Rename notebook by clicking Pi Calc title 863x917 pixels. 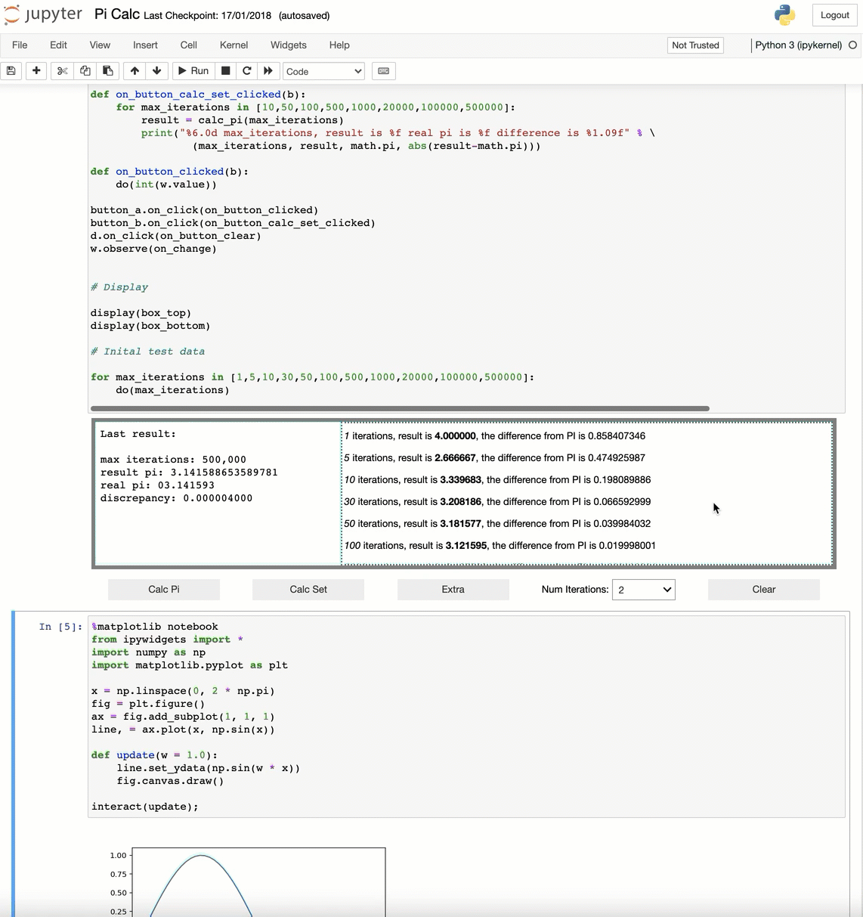117,14
